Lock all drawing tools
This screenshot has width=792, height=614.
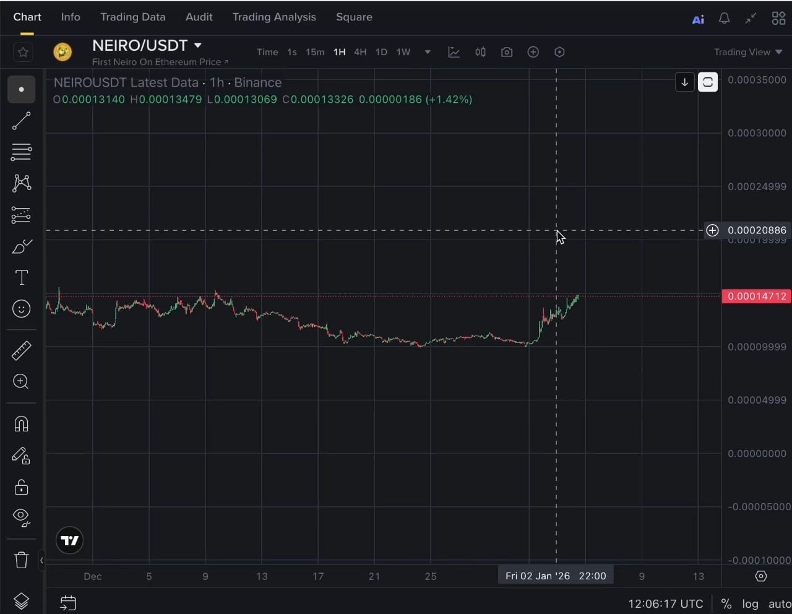(21, 487)
